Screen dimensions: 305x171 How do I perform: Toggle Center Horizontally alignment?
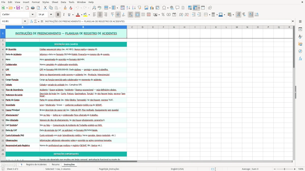tap(100, 15)
